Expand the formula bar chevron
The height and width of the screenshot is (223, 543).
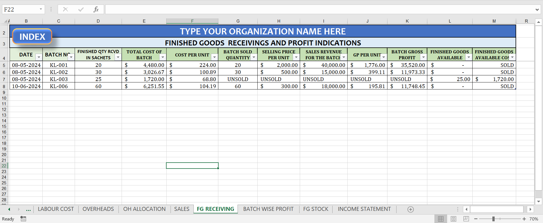[x=537, y=10]
